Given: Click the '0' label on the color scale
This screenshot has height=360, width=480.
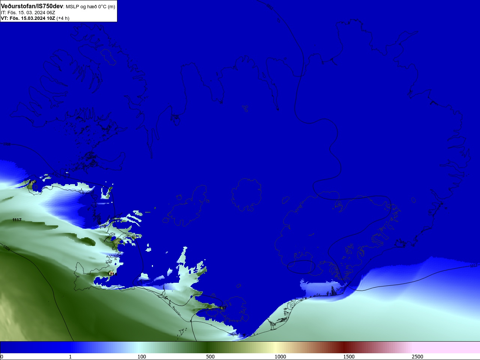Looking at the screenshot, I should (x=1, y=357).
